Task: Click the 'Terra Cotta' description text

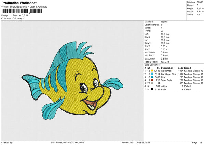Action: tap(166, 80)
